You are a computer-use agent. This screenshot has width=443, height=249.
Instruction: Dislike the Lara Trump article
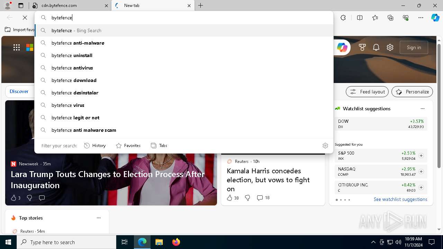click(x=29, y=198)
